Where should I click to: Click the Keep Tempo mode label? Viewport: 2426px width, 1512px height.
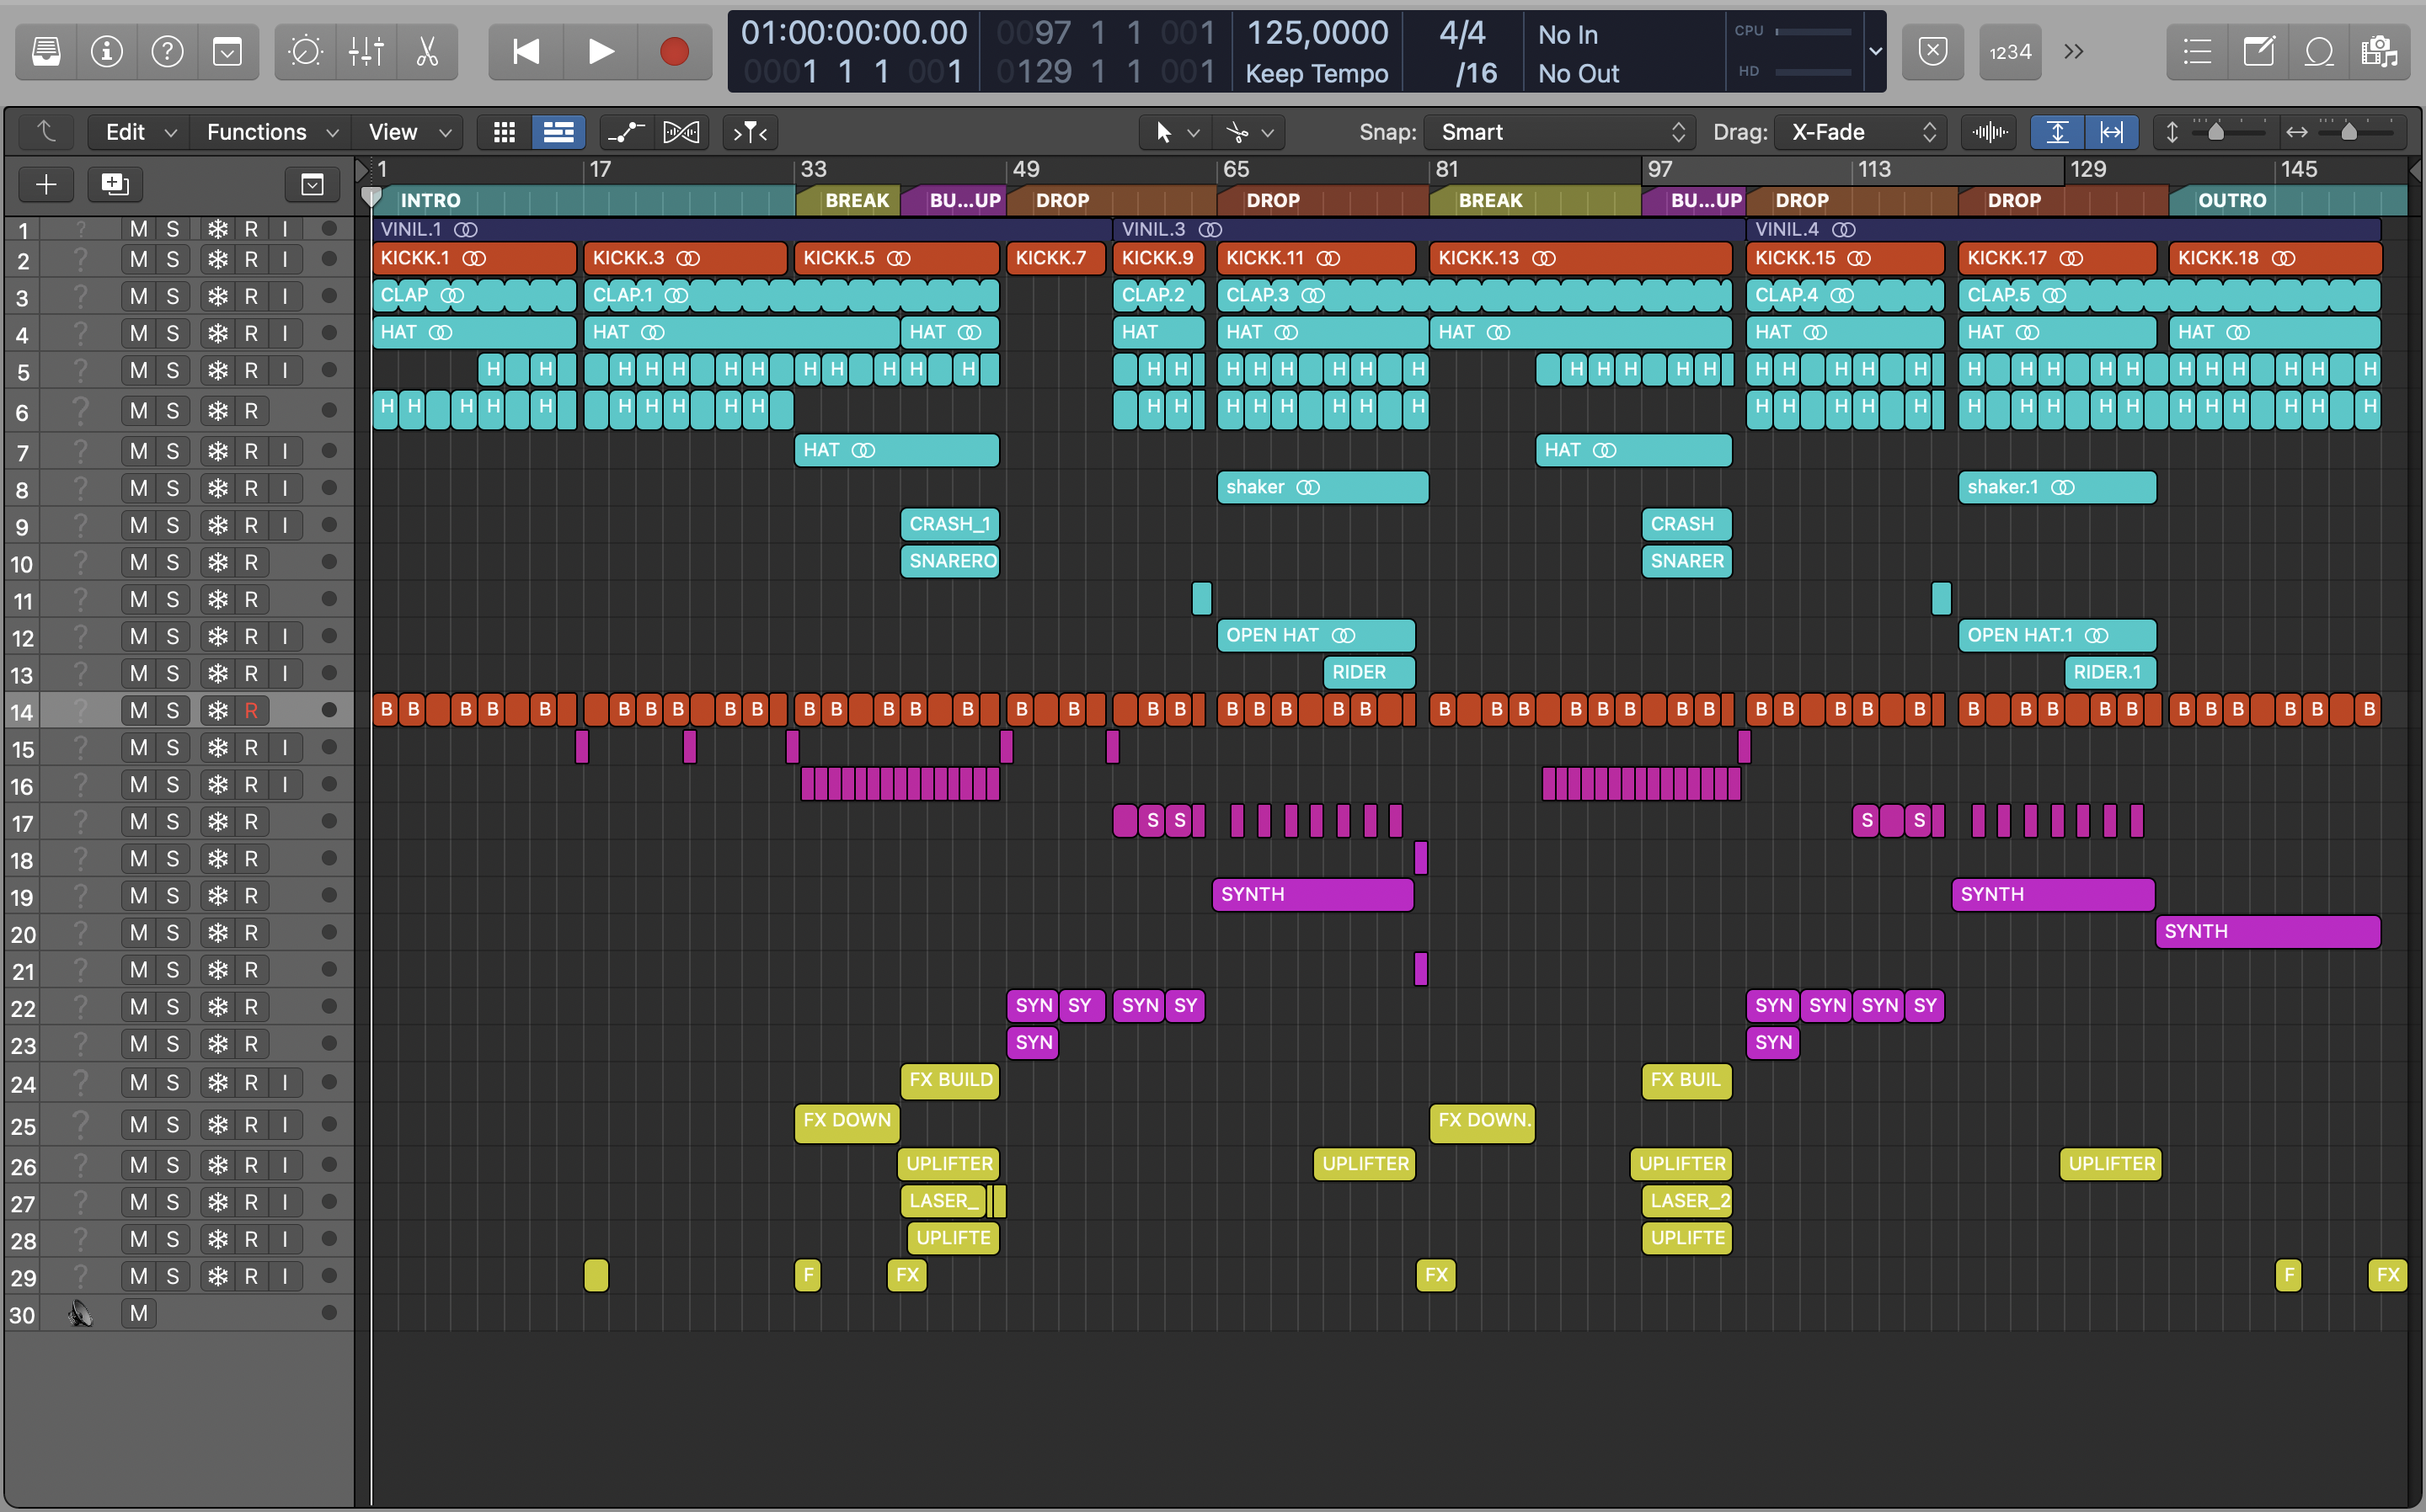tap(1317, 73)
